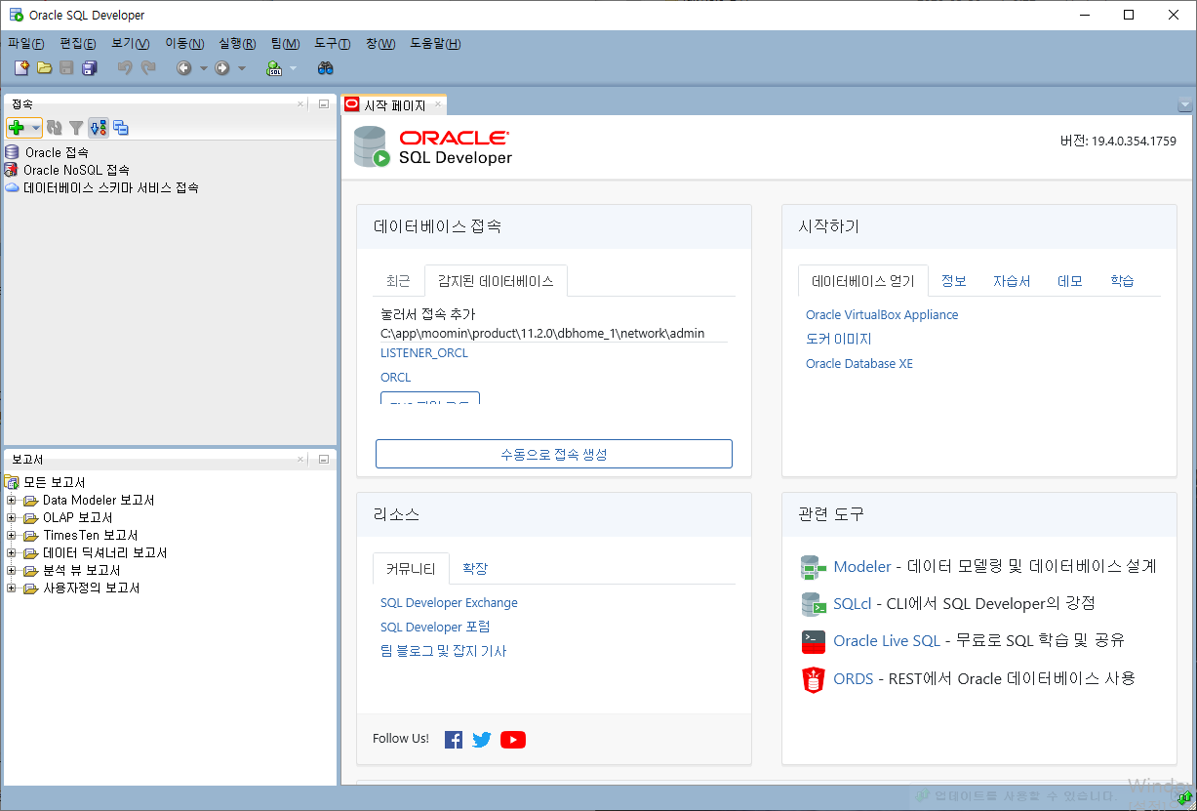Open the 창(W) menu
Screen dimensions: 1197x811
pyautogui.click(x=380, y=43)
